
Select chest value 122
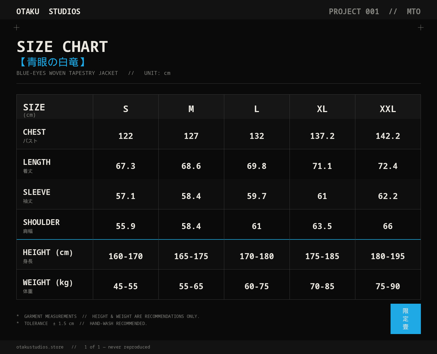[126, 136]
